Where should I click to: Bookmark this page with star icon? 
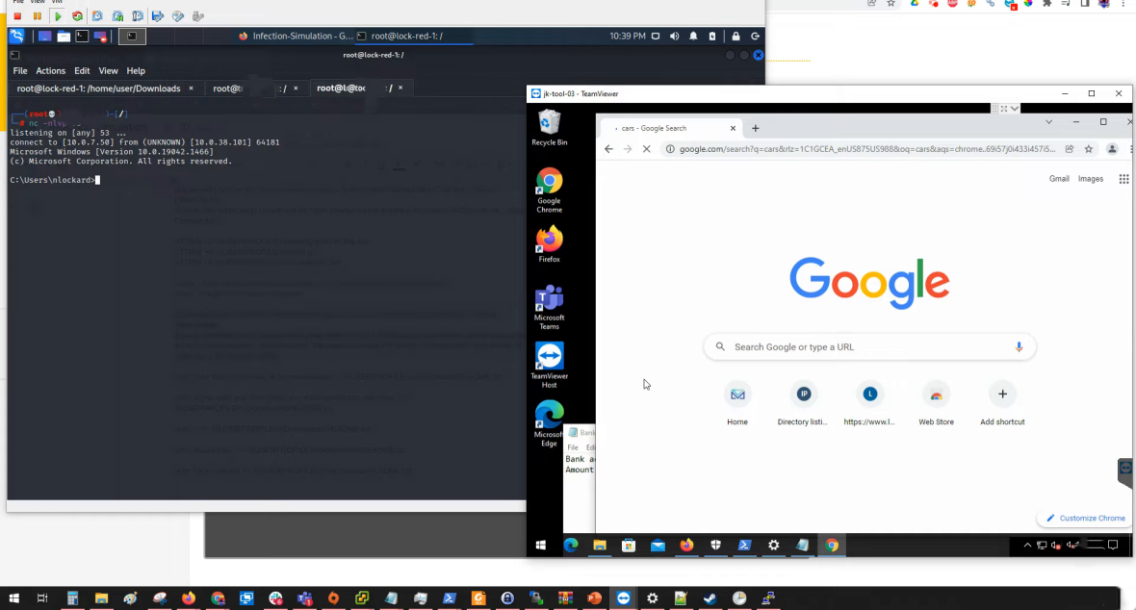tap(1088, 149)
